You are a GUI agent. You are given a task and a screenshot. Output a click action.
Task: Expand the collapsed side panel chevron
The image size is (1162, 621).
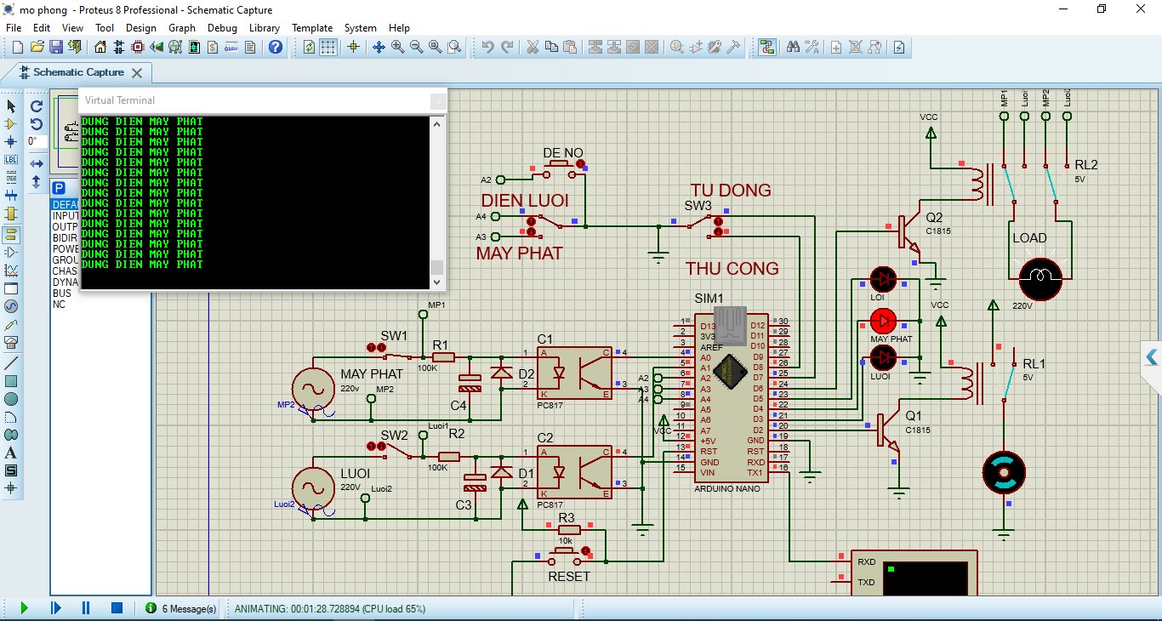(x=1152, y=356)
